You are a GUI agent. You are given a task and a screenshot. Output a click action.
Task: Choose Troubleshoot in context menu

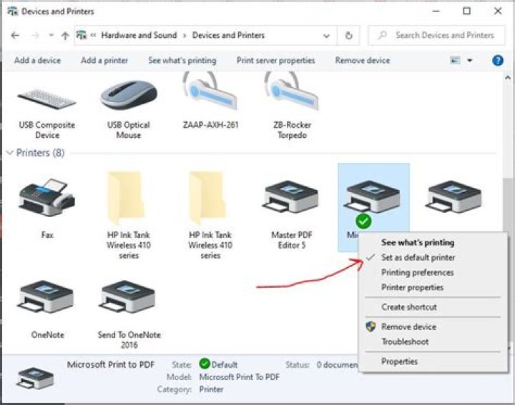tap(405, 341)
